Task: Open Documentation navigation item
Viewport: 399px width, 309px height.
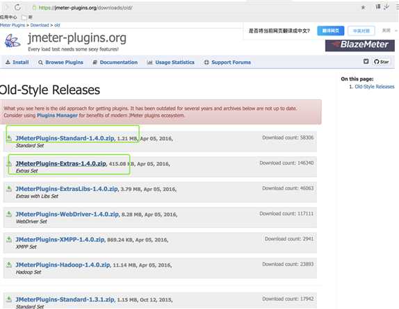Action: (115, 62)
